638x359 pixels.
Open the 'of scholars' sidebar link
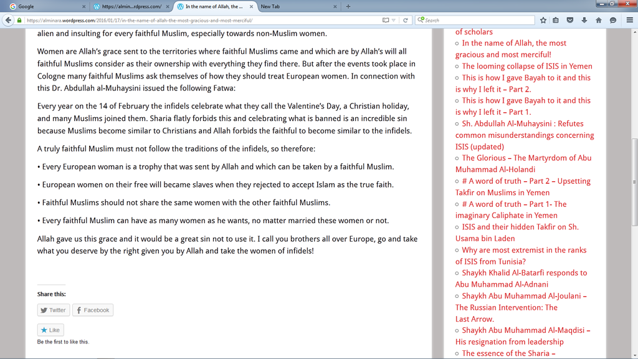(474, 32)
